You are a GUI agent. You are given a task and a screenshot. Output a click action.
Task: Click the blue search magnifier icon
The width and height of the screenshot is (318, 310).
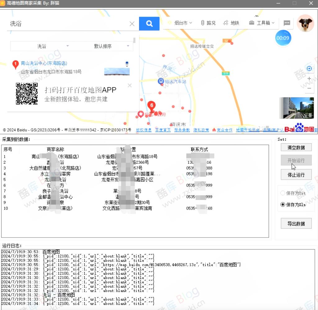click(x=149, y=23)
